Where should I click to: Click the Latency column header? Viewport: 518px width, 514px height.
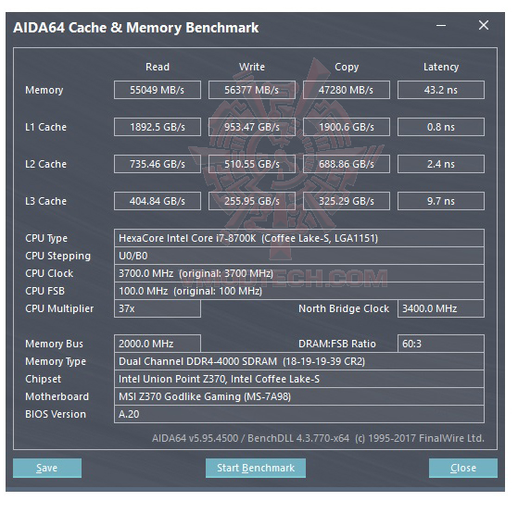441,67
